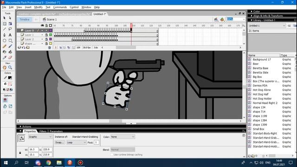297x167 pixels.
Task: Click the stroke color swatch
Action: coord(10,77)
